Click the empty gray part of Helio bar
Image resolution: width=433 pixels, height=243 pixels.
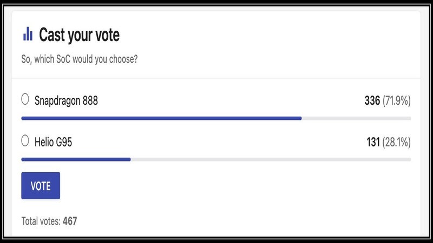(x=271, y=159)
